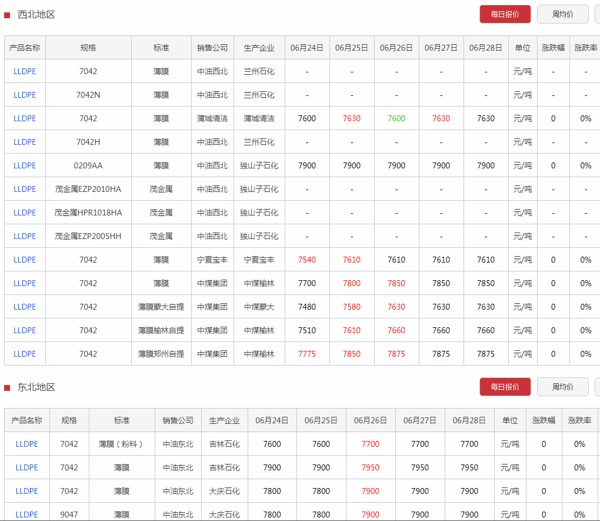The height and width of the screenshot is (521, 600).
Task: Open LLDPE link for 茂金属EZP2005HH
Action: pos(25,236)
